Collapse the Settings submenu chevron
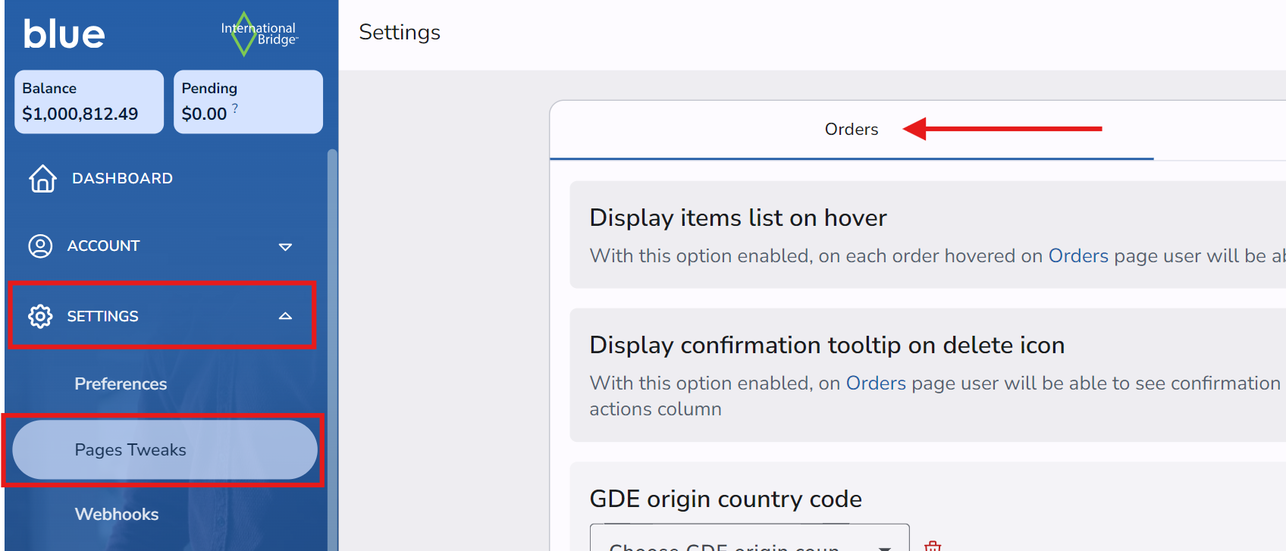 tap(285, 316)
